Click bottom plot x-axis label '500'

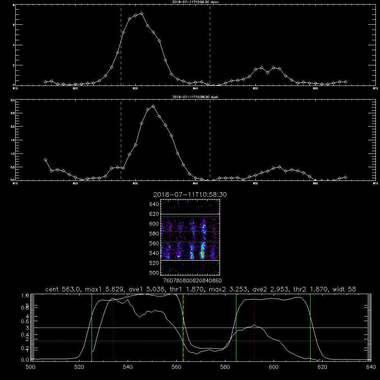point(30,367)
